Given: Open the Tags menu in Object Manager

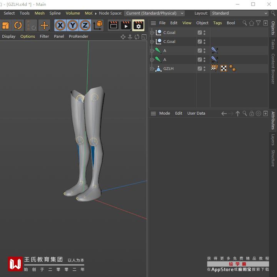Looking at the screenshot, I should point(217,23).
